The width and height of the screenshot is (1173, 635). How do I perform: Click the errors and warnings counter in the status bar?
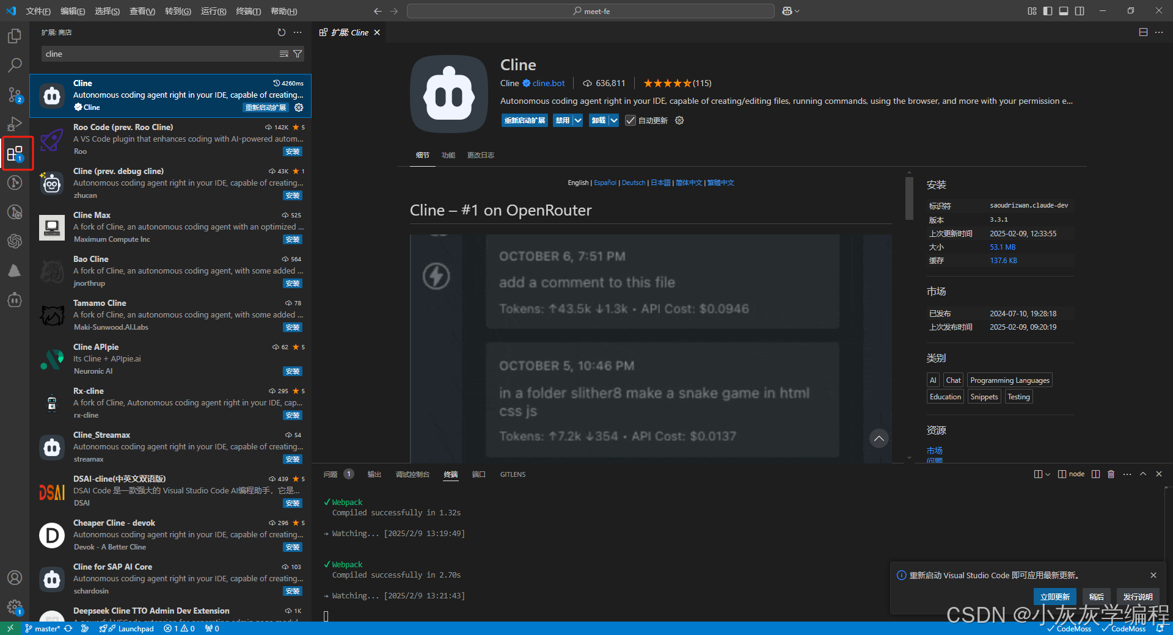179,628
